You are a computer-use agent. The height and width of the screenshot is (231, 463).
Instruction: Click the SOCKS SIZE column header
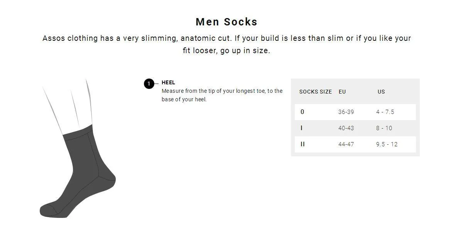point(315,92)
